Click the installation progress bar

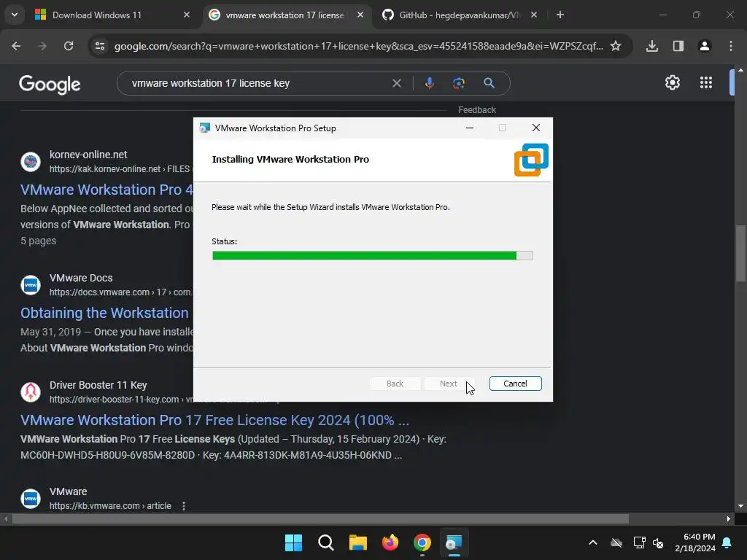[x=373, y=256]
